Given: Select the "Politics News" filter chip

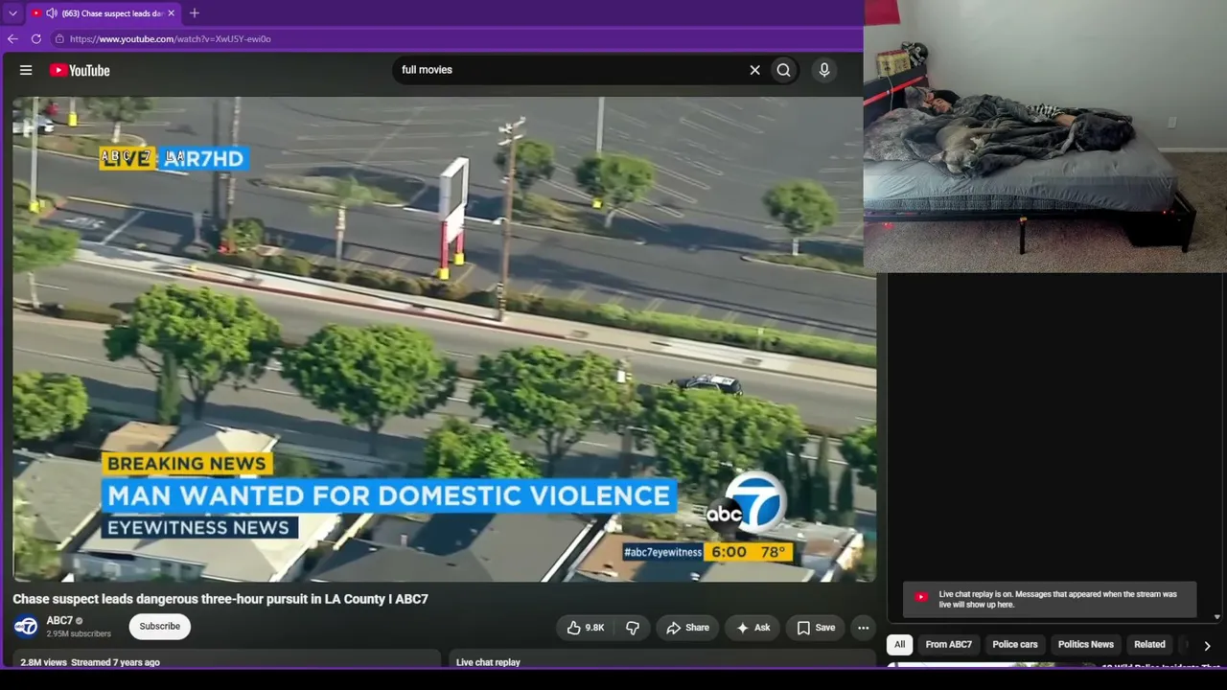Looking at the screenshot, I should point(1086,645).
